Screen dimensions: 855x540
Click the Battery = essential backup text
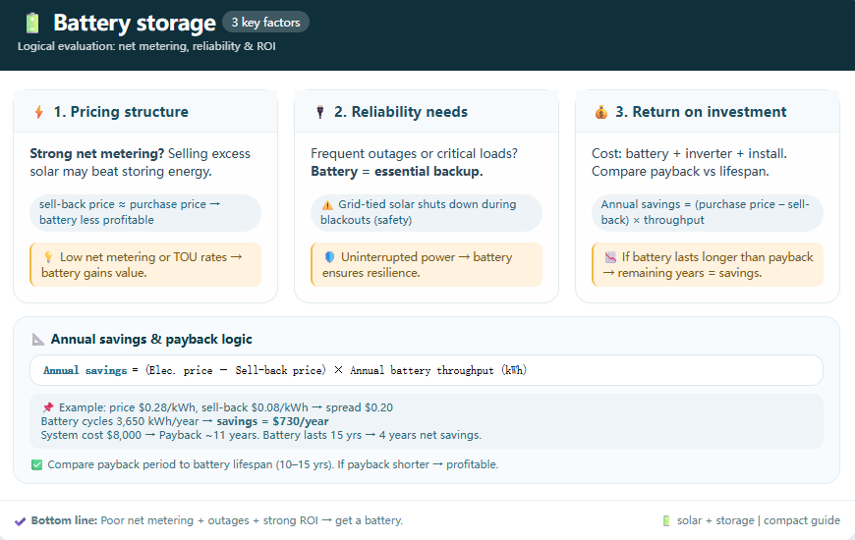(x=397, y=172)
